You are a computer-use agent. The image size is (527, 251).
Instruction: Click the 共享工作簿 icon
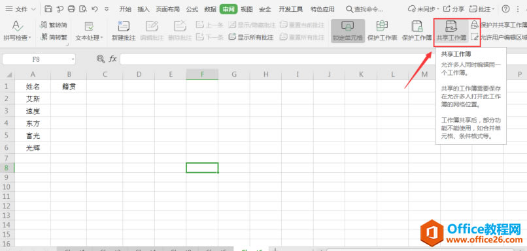click(451, 26)
